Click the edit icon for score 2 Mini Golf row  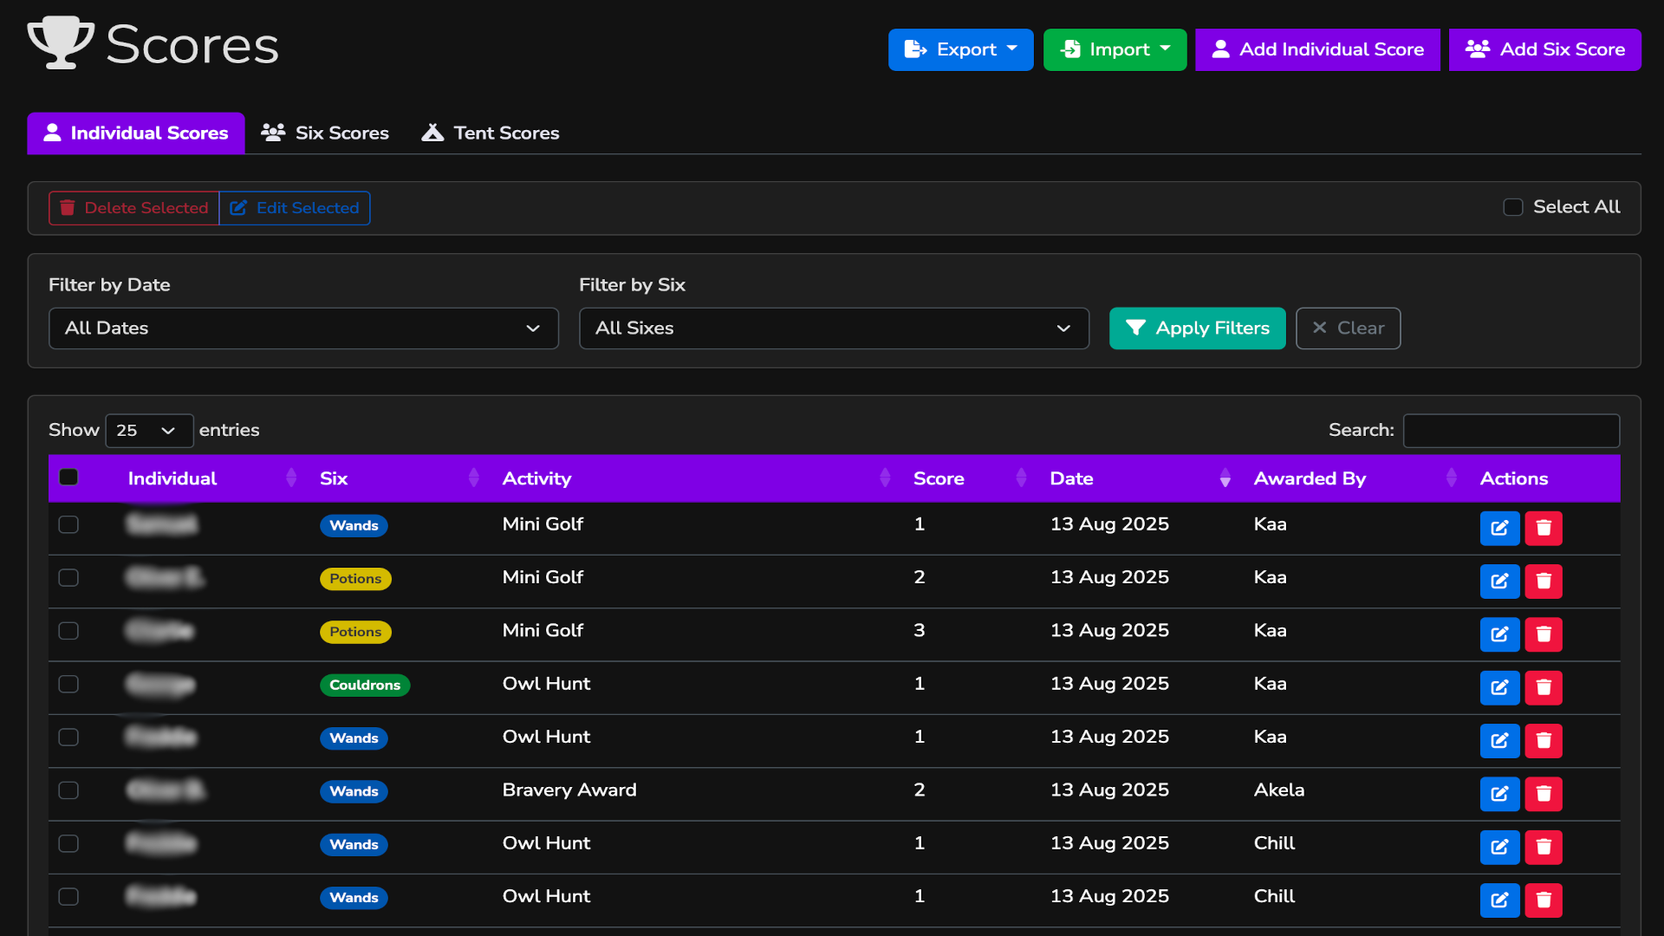click(x=1499, y=581)
